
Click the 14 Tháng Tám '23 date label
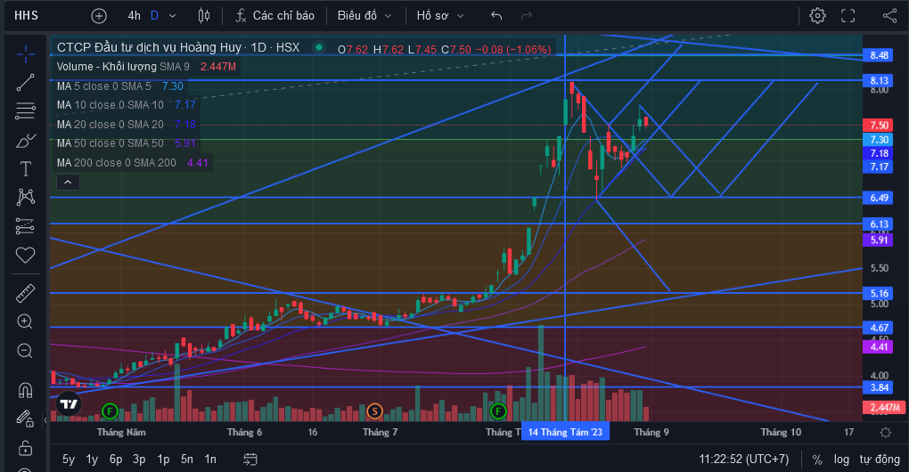(x=565, y=432)
